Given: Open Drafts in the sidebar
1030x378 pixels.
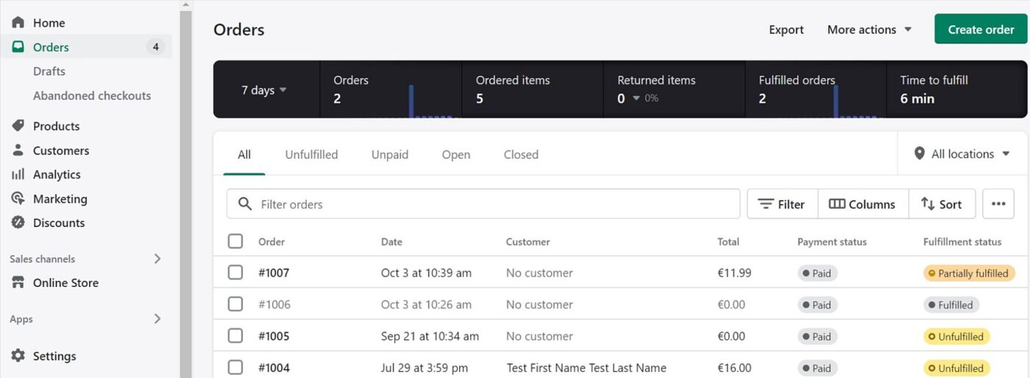Looking at the screenshot, I should (x=49, y=71).
